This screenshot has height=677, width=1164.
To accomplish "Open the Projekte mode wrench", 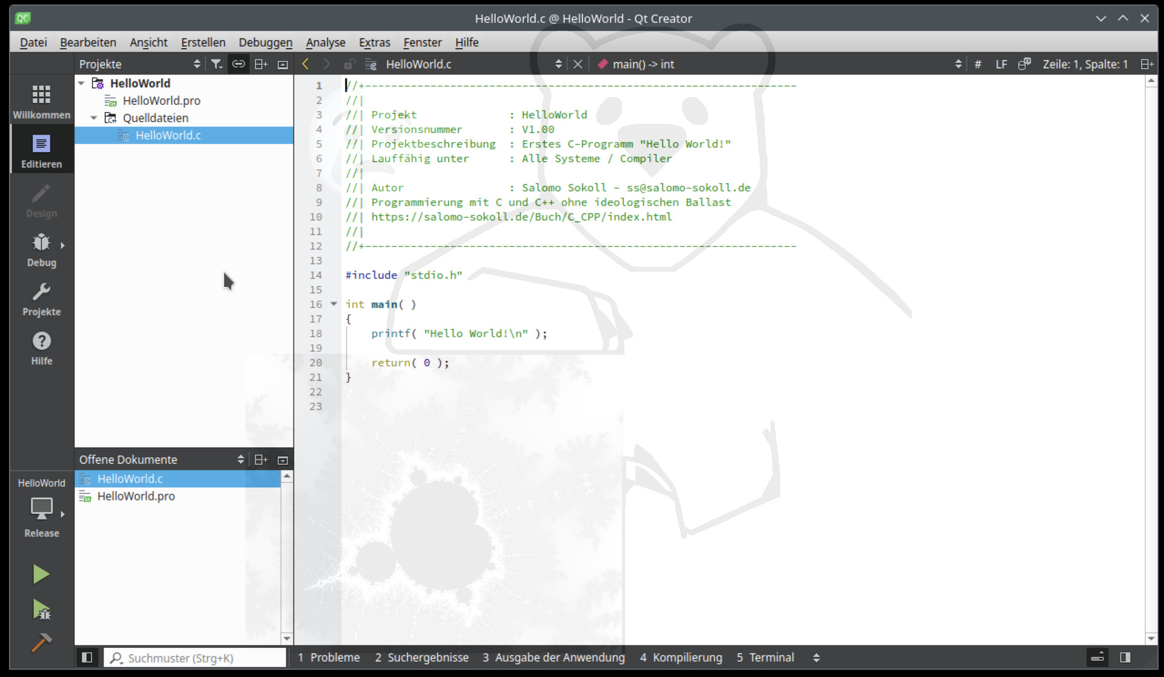I will [x=41, y=298].
